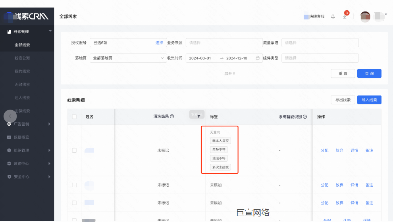
Task: Click the 线索管理 sidebar icon
Action: coord(9,32)
